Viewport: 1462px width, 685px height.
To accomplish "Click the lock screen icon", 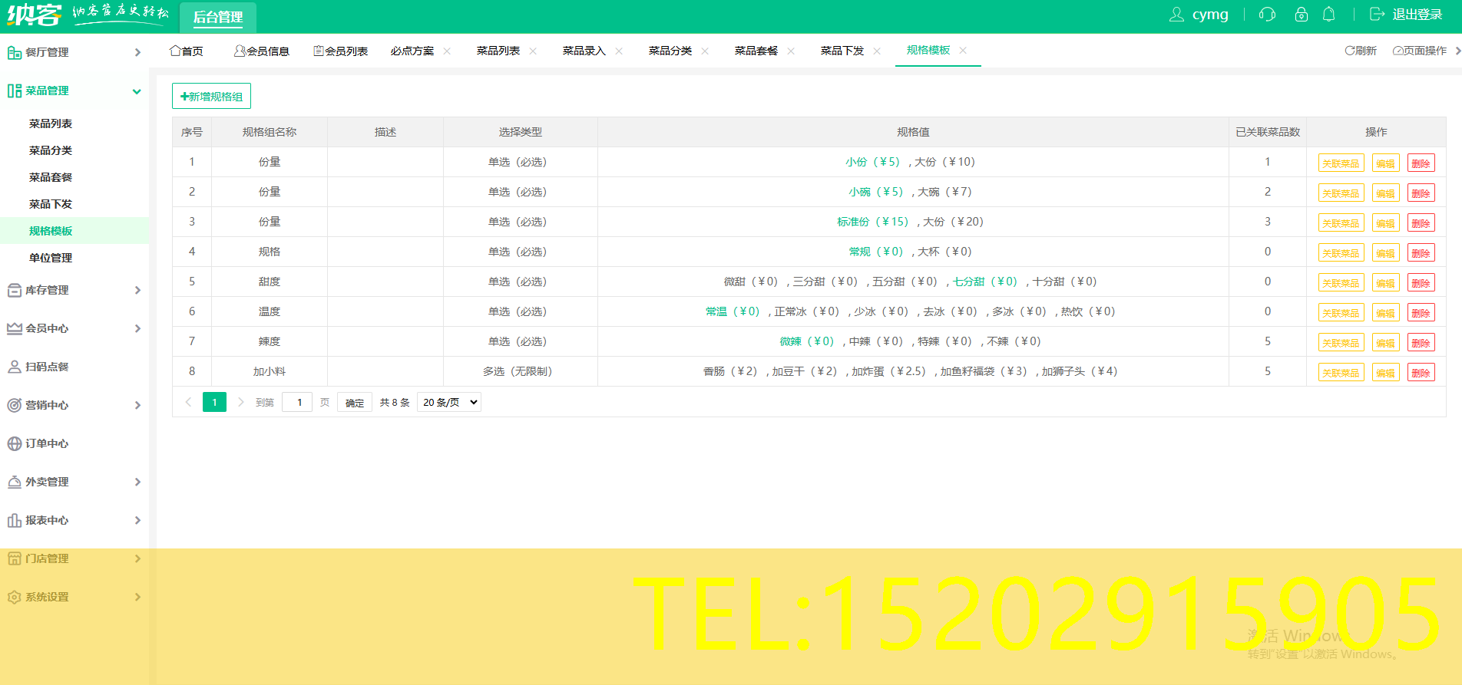I will coord(1301,15).
